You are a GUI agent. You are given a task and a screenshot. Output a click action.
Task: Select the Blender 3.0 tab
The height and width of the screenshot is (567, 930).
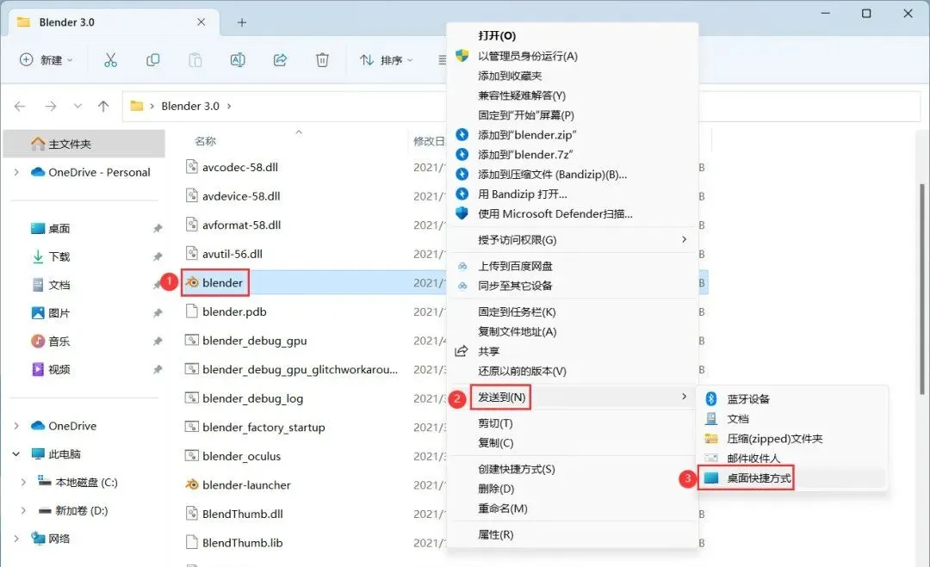[x=113, y=22]
